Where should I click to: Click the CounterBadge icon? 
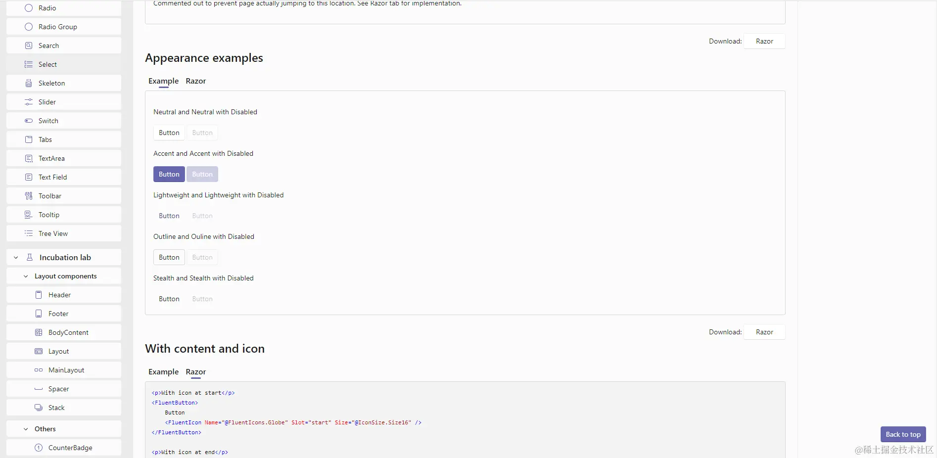click(39, 448)
